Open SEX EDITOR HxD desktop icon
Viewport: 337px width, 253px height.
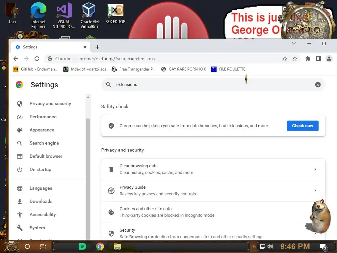point(116,14)
